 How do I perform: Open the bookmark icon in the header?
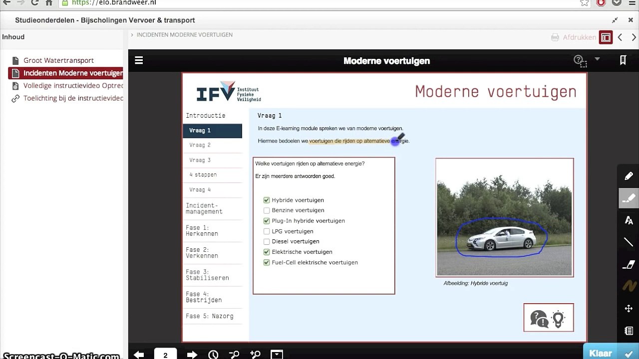(623, 60)
